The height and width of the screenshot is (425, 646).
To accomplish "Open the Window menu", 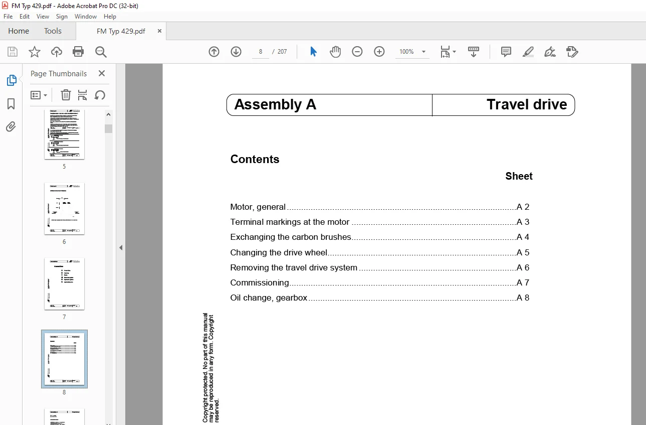I will click(86, 17).
